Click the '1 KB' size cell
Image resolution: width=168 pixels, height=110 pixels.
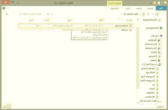coord(38,26)
